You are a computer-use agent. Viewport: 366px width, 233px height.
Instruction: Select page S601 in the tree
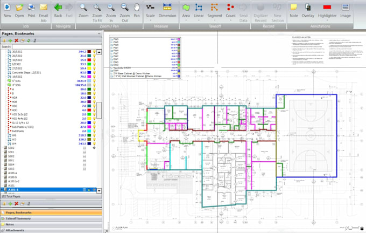click(x=11, y=161)
